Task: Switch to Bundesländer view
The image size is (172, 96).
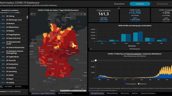Action: [119, 4]
